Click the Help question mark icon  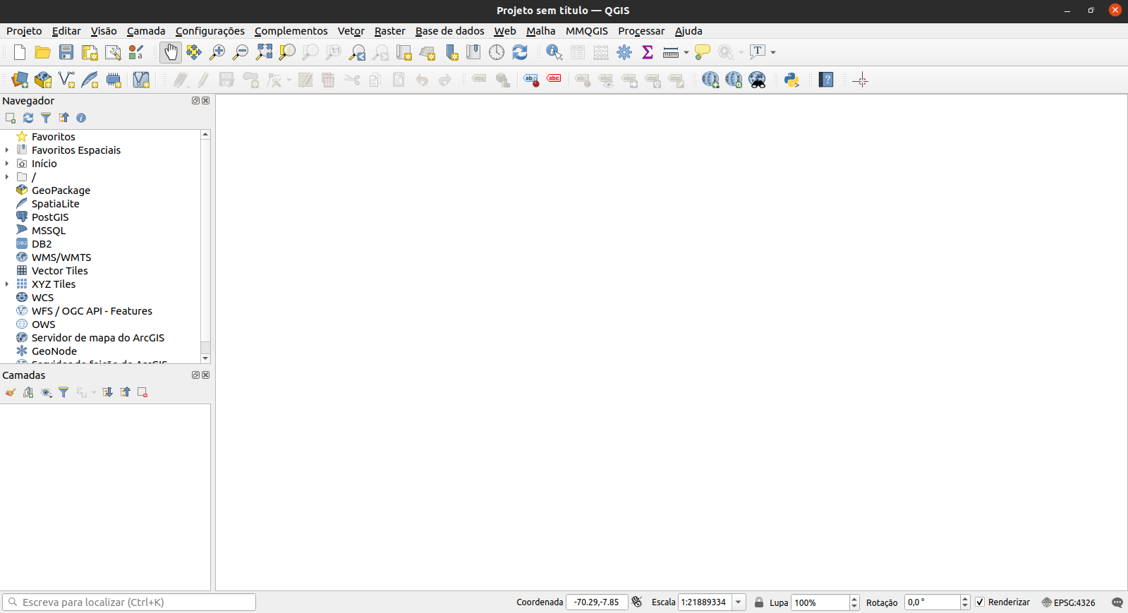[826, 80]
